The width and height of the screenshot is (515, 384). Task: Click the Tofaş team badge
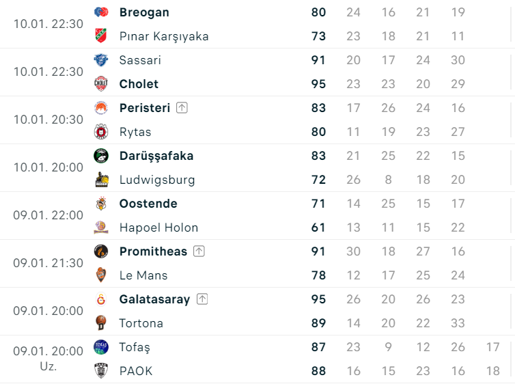tap(101, 347)
